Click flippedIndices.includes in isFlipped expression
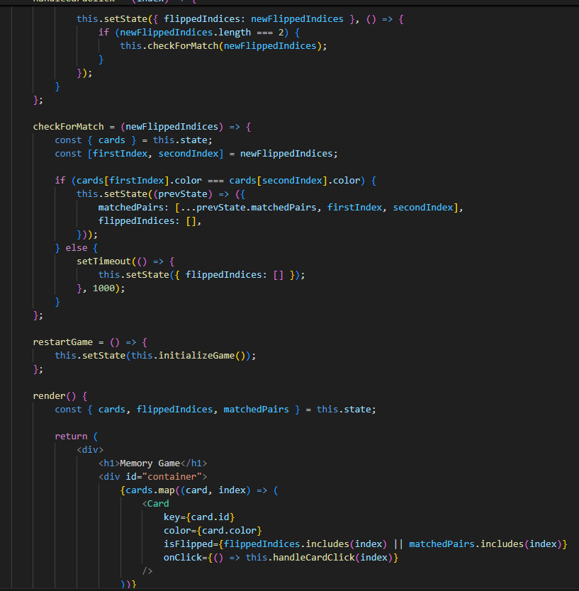This screenshot has width=579, height=591. click(x=286, y=544)
